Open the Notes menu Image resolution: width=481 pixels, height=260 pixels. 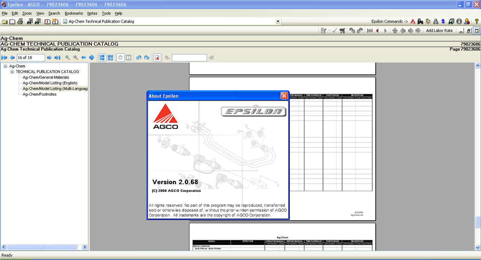pos(92,13)
